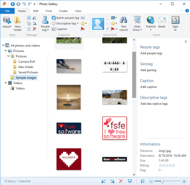190x185 pixels.
Task: Open the Descriptive tag dropdown arrow
Action: pos(78,23)
